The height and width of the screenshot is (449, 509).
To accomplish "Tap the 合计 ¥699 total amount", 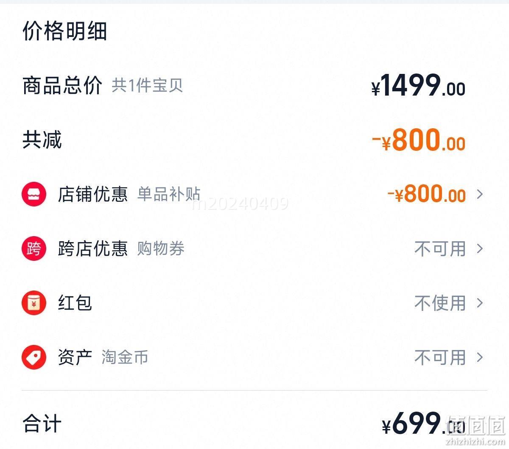I will click(423, 424).
